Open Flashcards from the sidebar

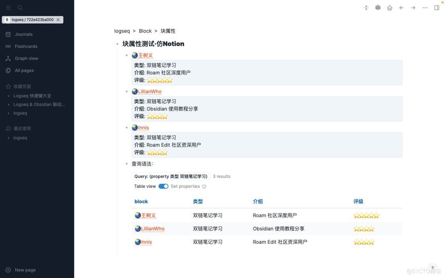click(x=26, y=46)
